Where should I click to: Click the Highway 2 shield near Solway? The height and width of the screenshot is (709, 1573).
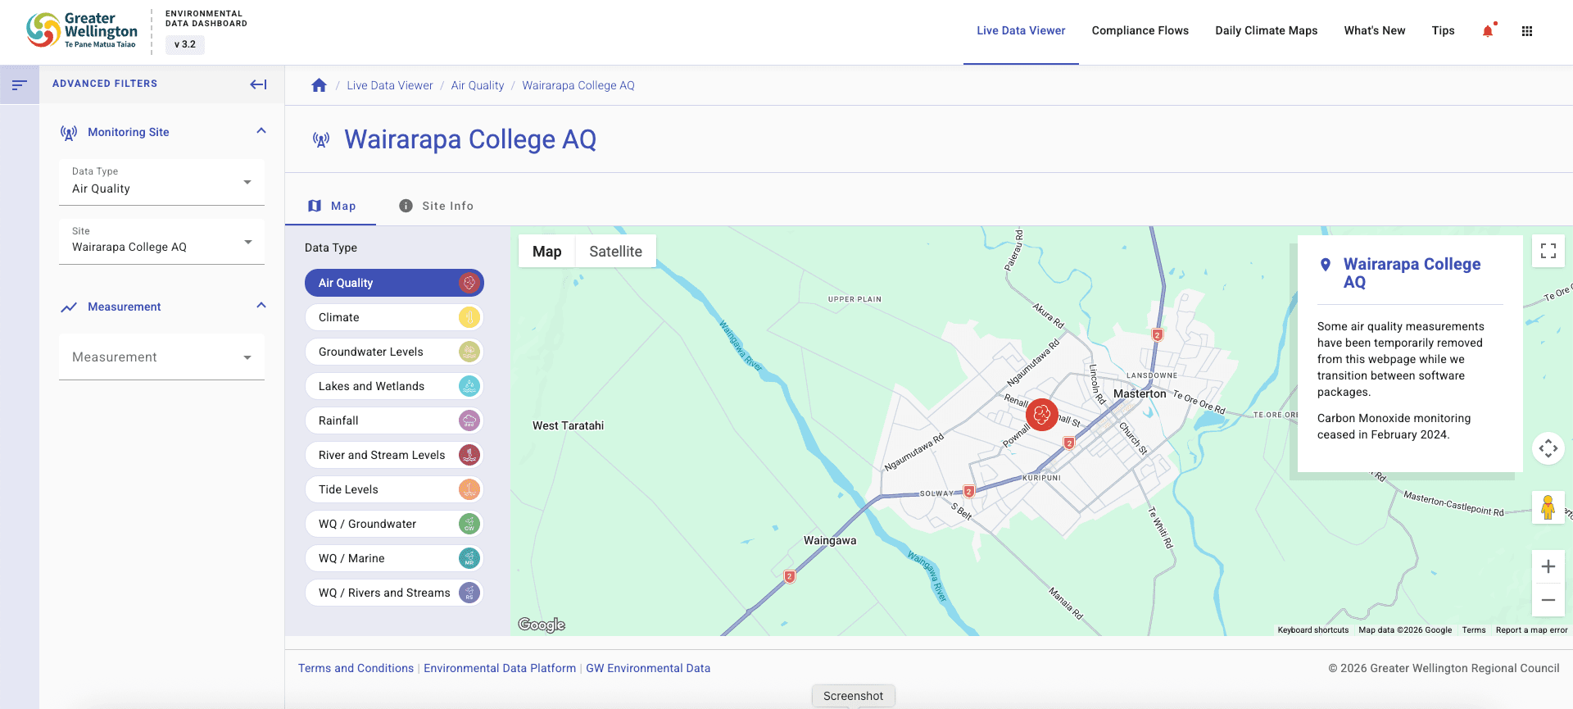point(968,492)
